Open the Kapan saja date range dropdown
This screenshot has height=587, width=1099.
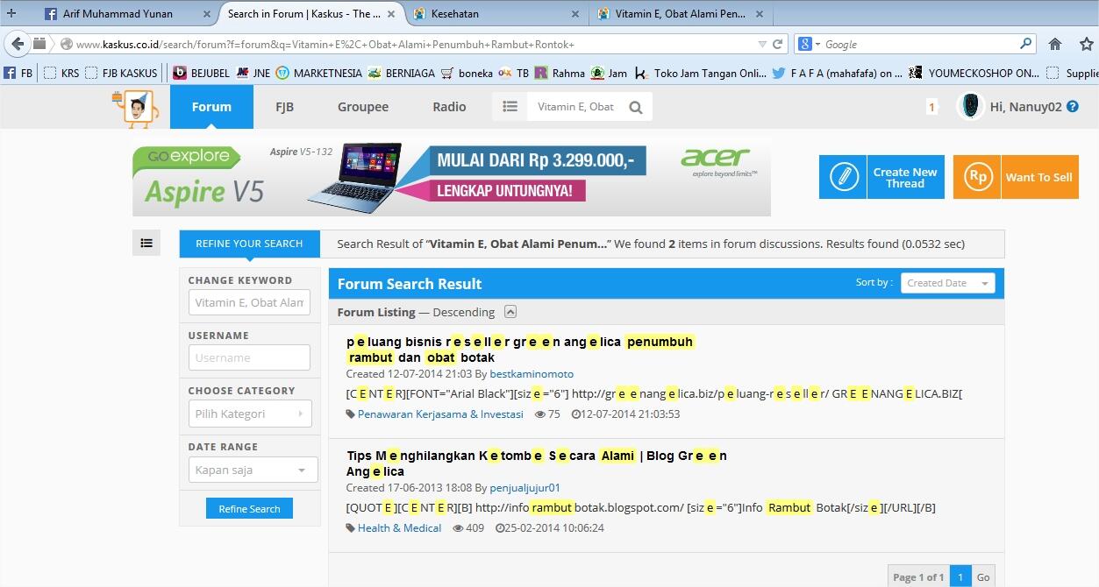253,470
